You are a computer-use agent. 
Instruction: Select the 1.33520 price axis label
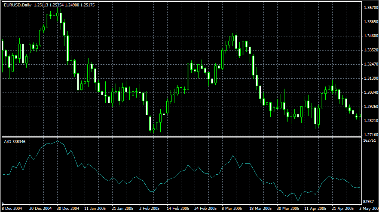pos(371,50)
